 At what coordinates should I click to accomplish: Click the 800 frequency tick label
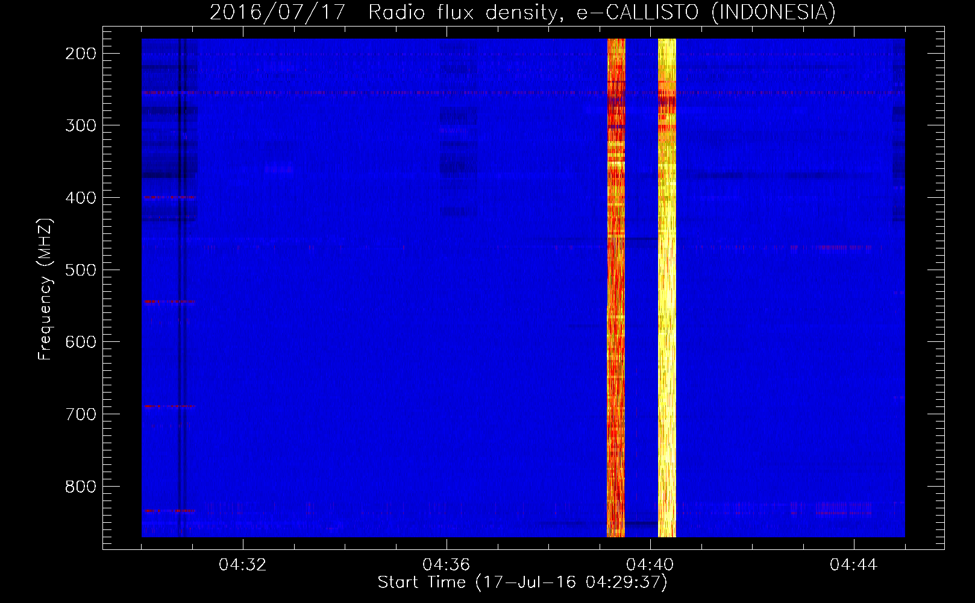81,487
